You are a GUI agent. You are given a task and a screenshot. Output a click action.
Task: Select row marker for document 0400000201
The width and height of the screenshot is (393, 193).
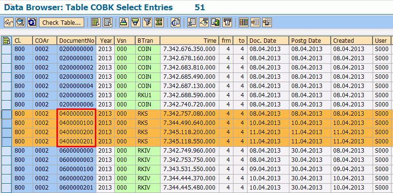click(x=7, y=141)
